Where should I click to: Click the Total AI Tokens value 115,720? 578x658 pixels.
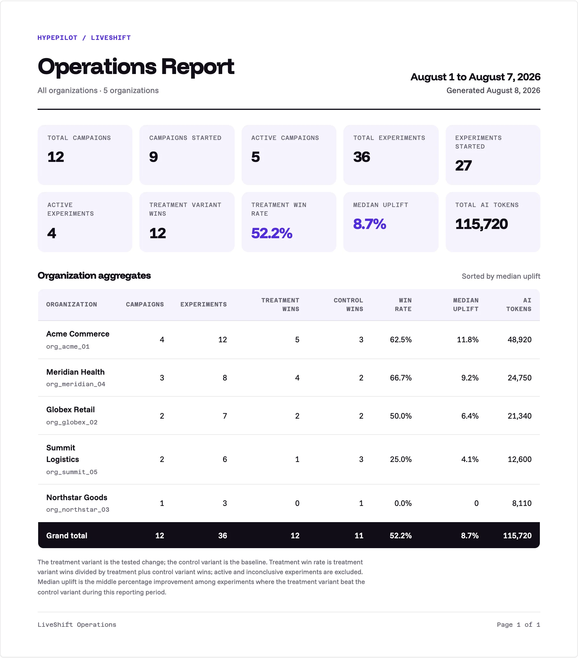pyautogui.click(x=481, y=224)
